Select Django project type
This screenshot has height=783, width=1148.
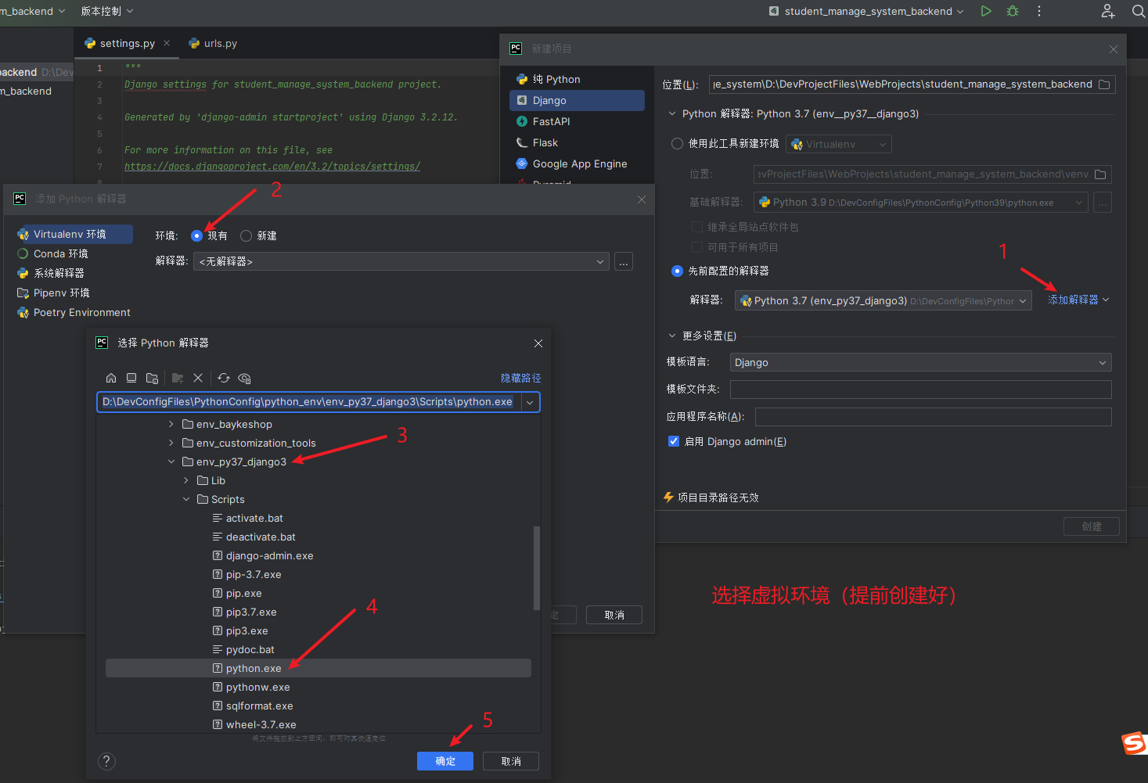point(577,100)
